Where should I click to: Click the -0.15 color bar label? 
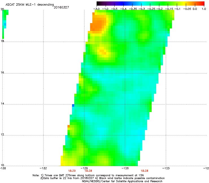(x=169, y=9)
